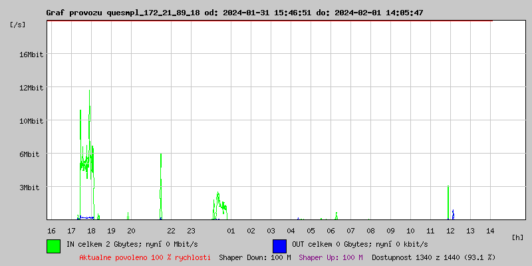
Task: Click the [/s] per-second unit label
Action: (x=18, y=24)
